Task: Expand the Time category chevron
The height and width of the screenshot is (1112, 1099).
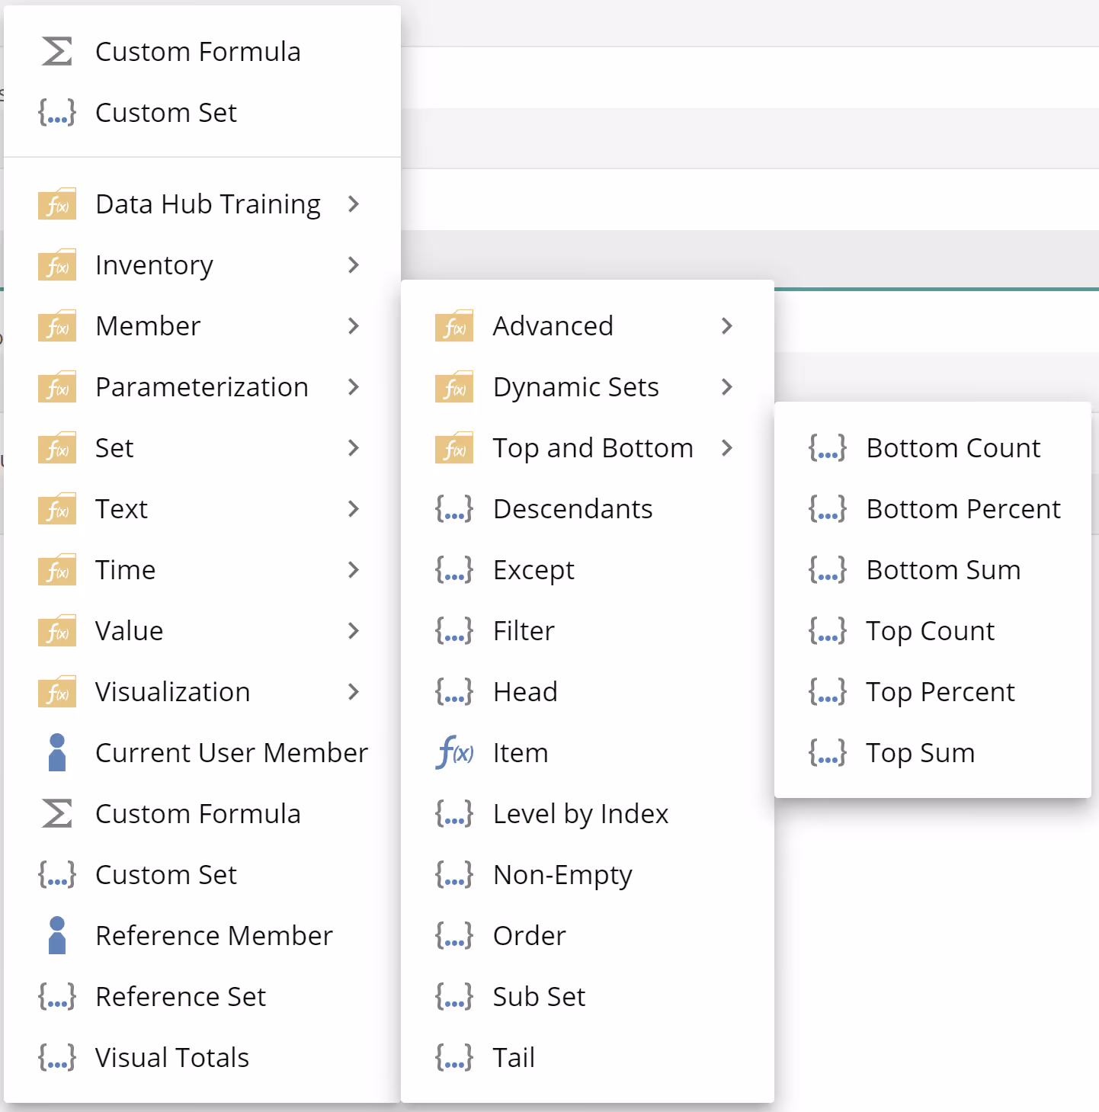Action: coord(353,570)
